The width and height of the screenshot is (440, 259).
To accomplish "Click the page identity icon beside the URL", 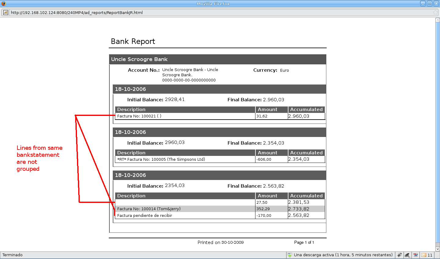I will 6,13.
